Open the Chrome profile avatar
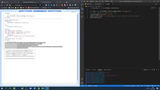 tap(75, 5)
